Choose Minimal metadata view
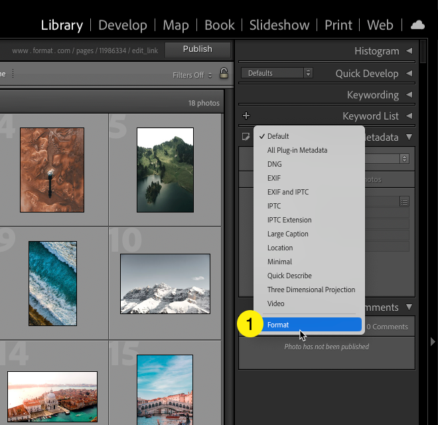Screen dimensions: 438x425 [x=309, y=262]
